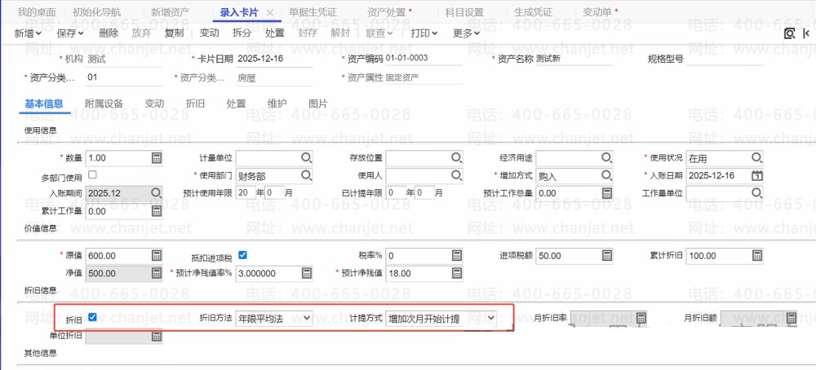Open calculator for 原值 field
The width and height of the screenshot is (816, 370).
pyautogui.click(x=156, y=255)
